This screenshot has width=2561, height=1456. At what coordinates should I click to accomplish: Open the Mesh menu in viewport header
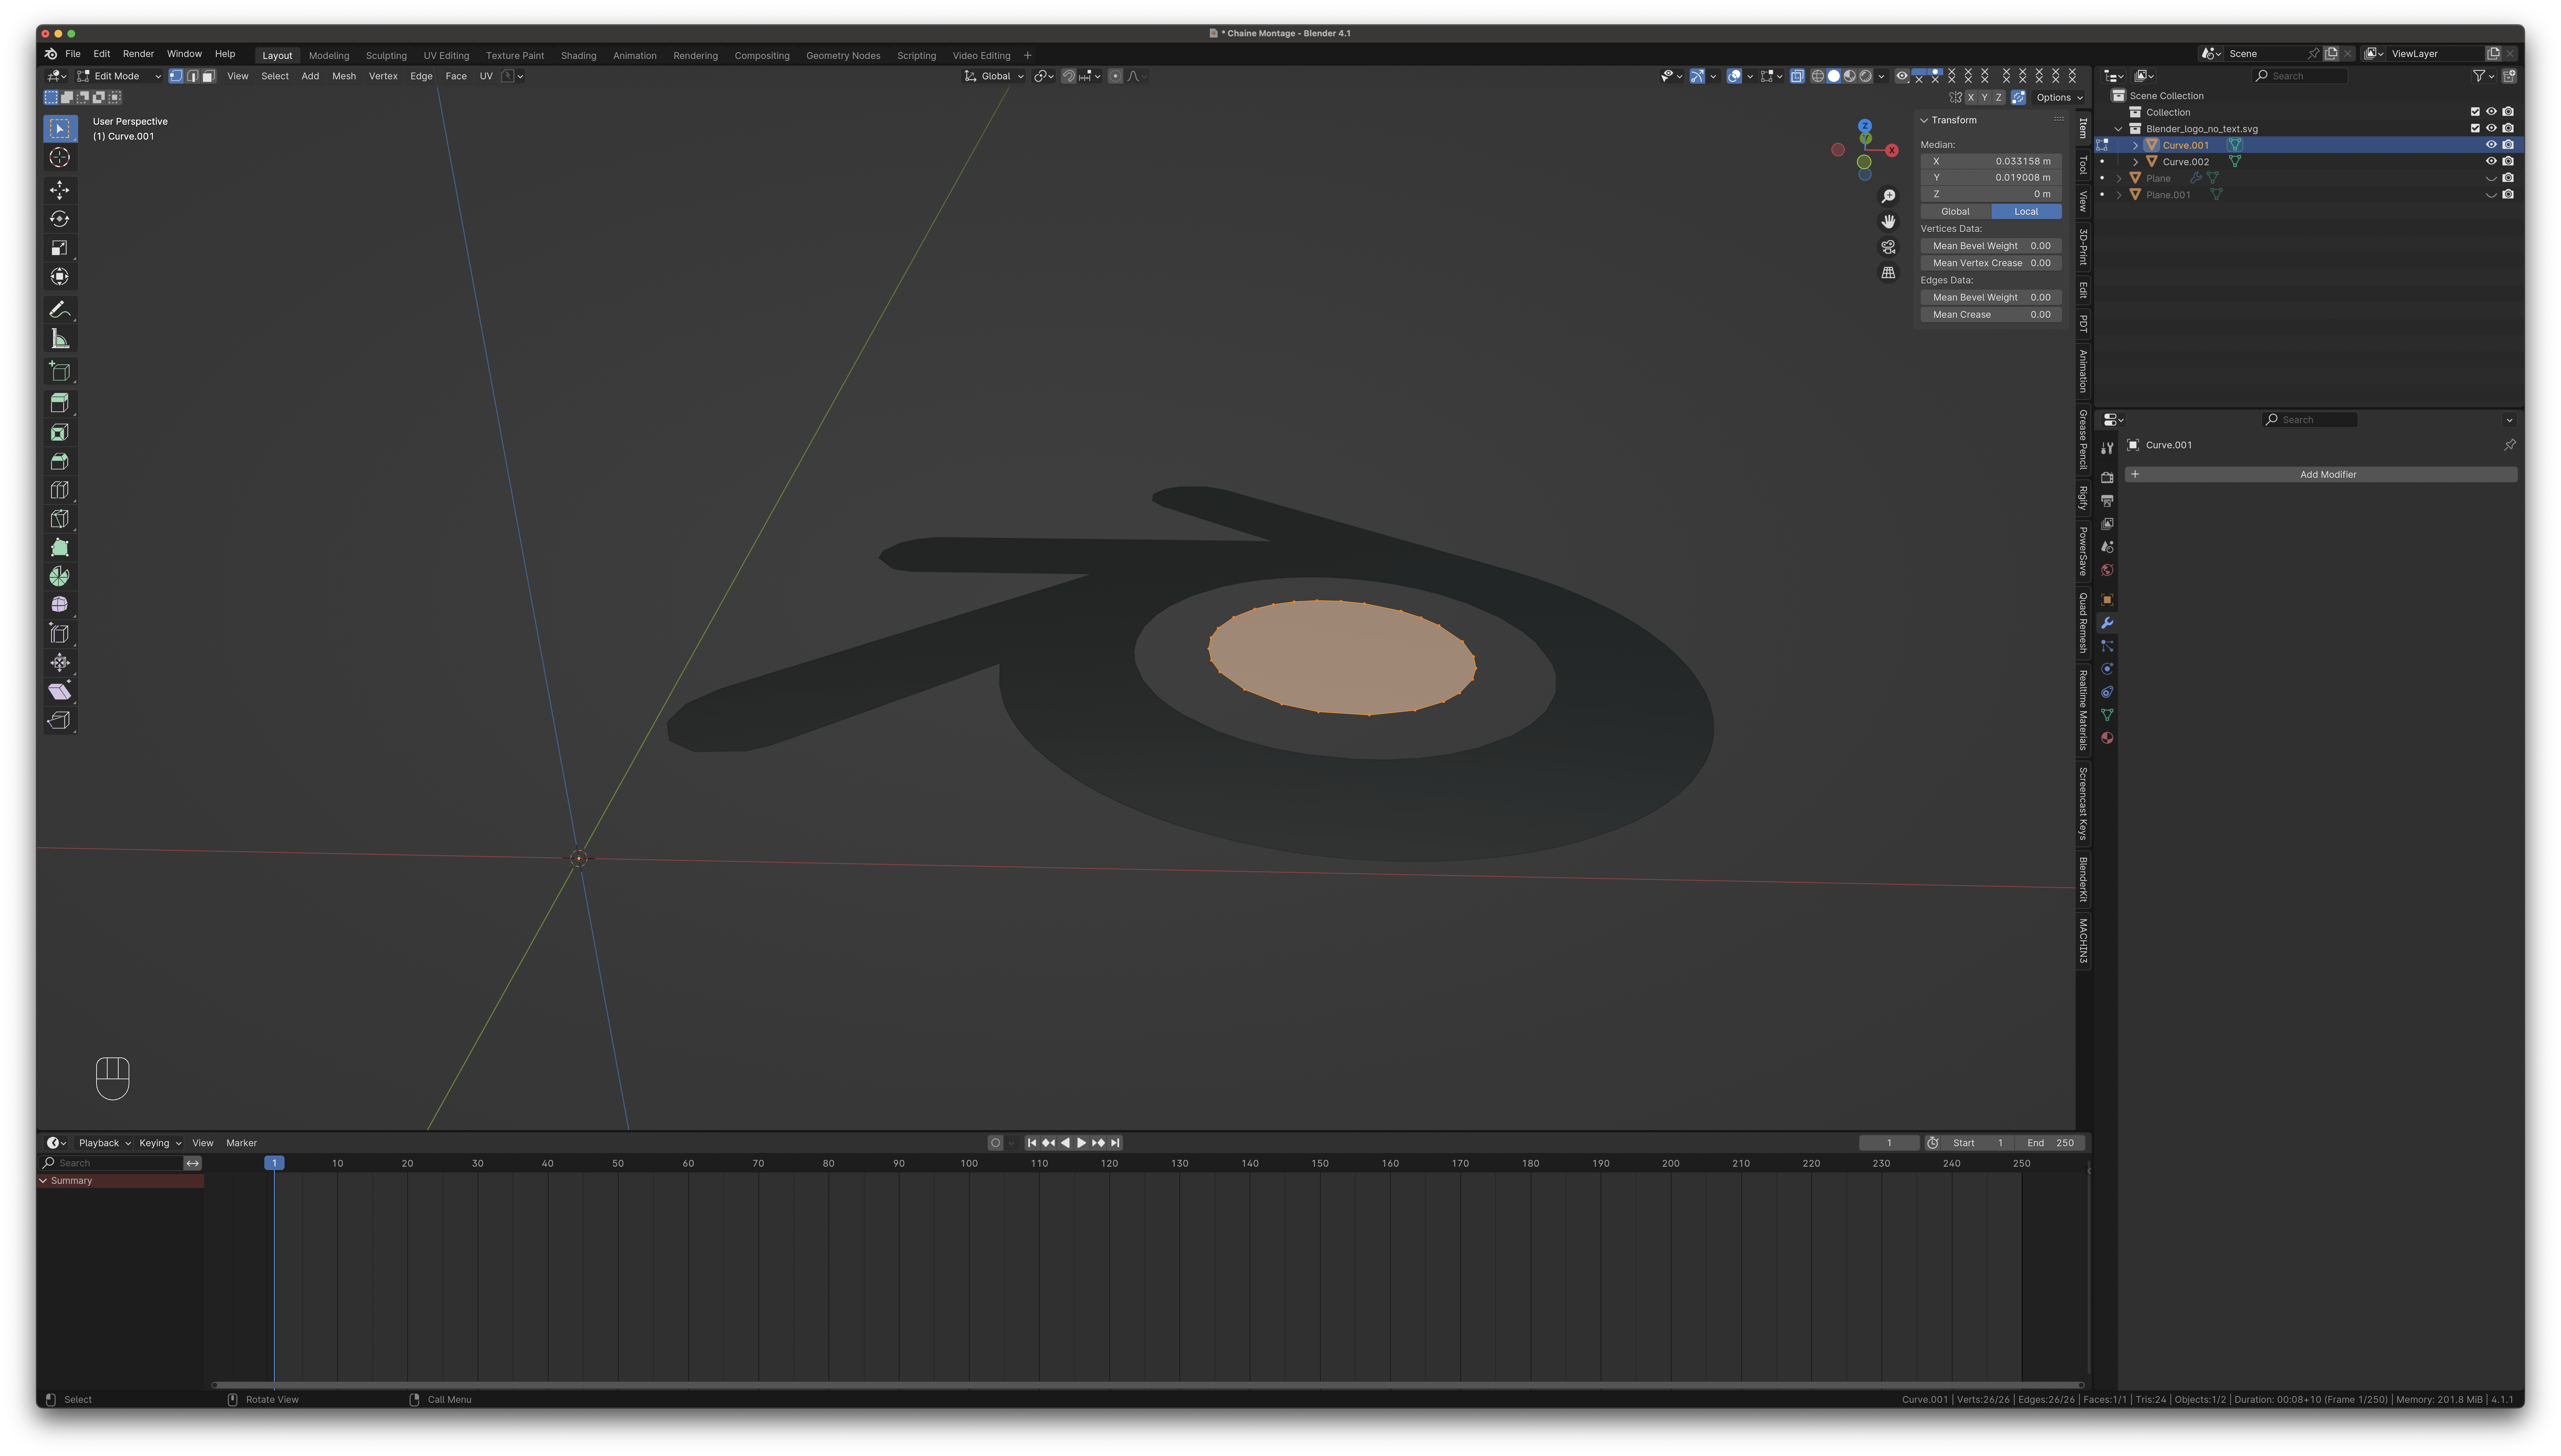click(344, 76)
